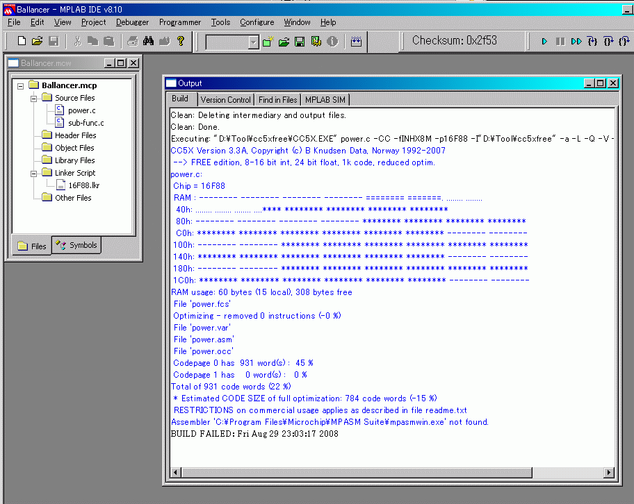The height and width of the screenshot is (504, 634).
Task: Click the BUILD FAILED line in output
Action: click(254, 434)
